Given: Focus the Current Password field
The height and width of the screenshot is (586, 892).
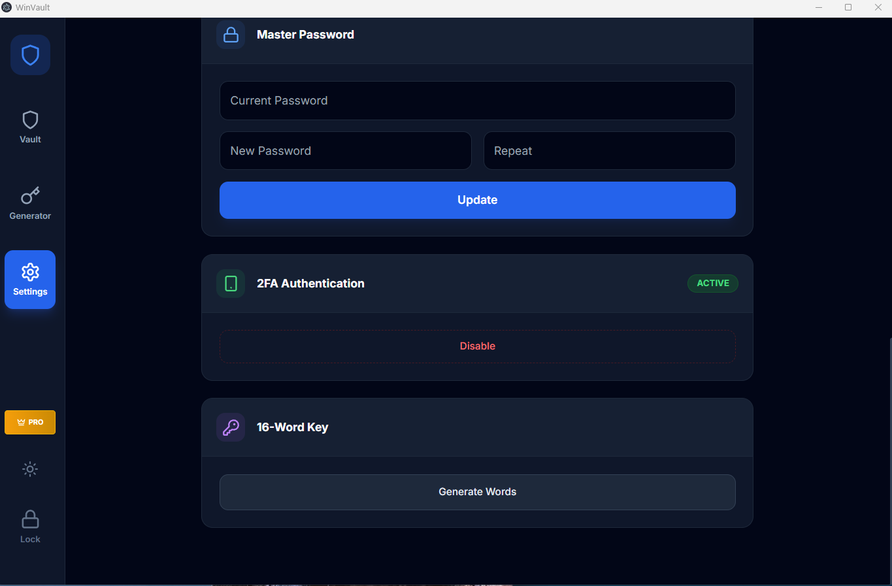Looking at the screenshot, I should pyautogui.click(x=477, y=101).
